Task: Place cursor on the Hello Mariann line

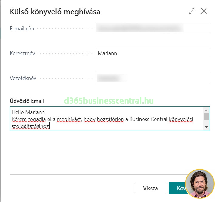Action: pos(28,113)
